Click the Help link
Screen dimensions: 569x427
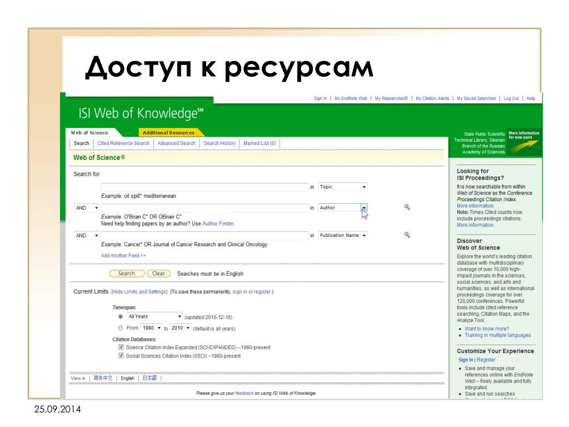tap(531, 98)
